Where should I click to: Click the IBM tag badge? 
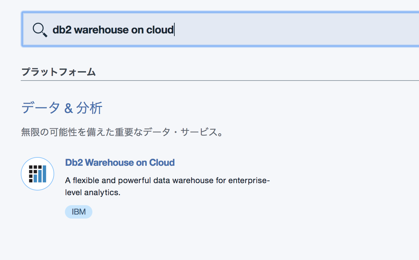point(79,212)
